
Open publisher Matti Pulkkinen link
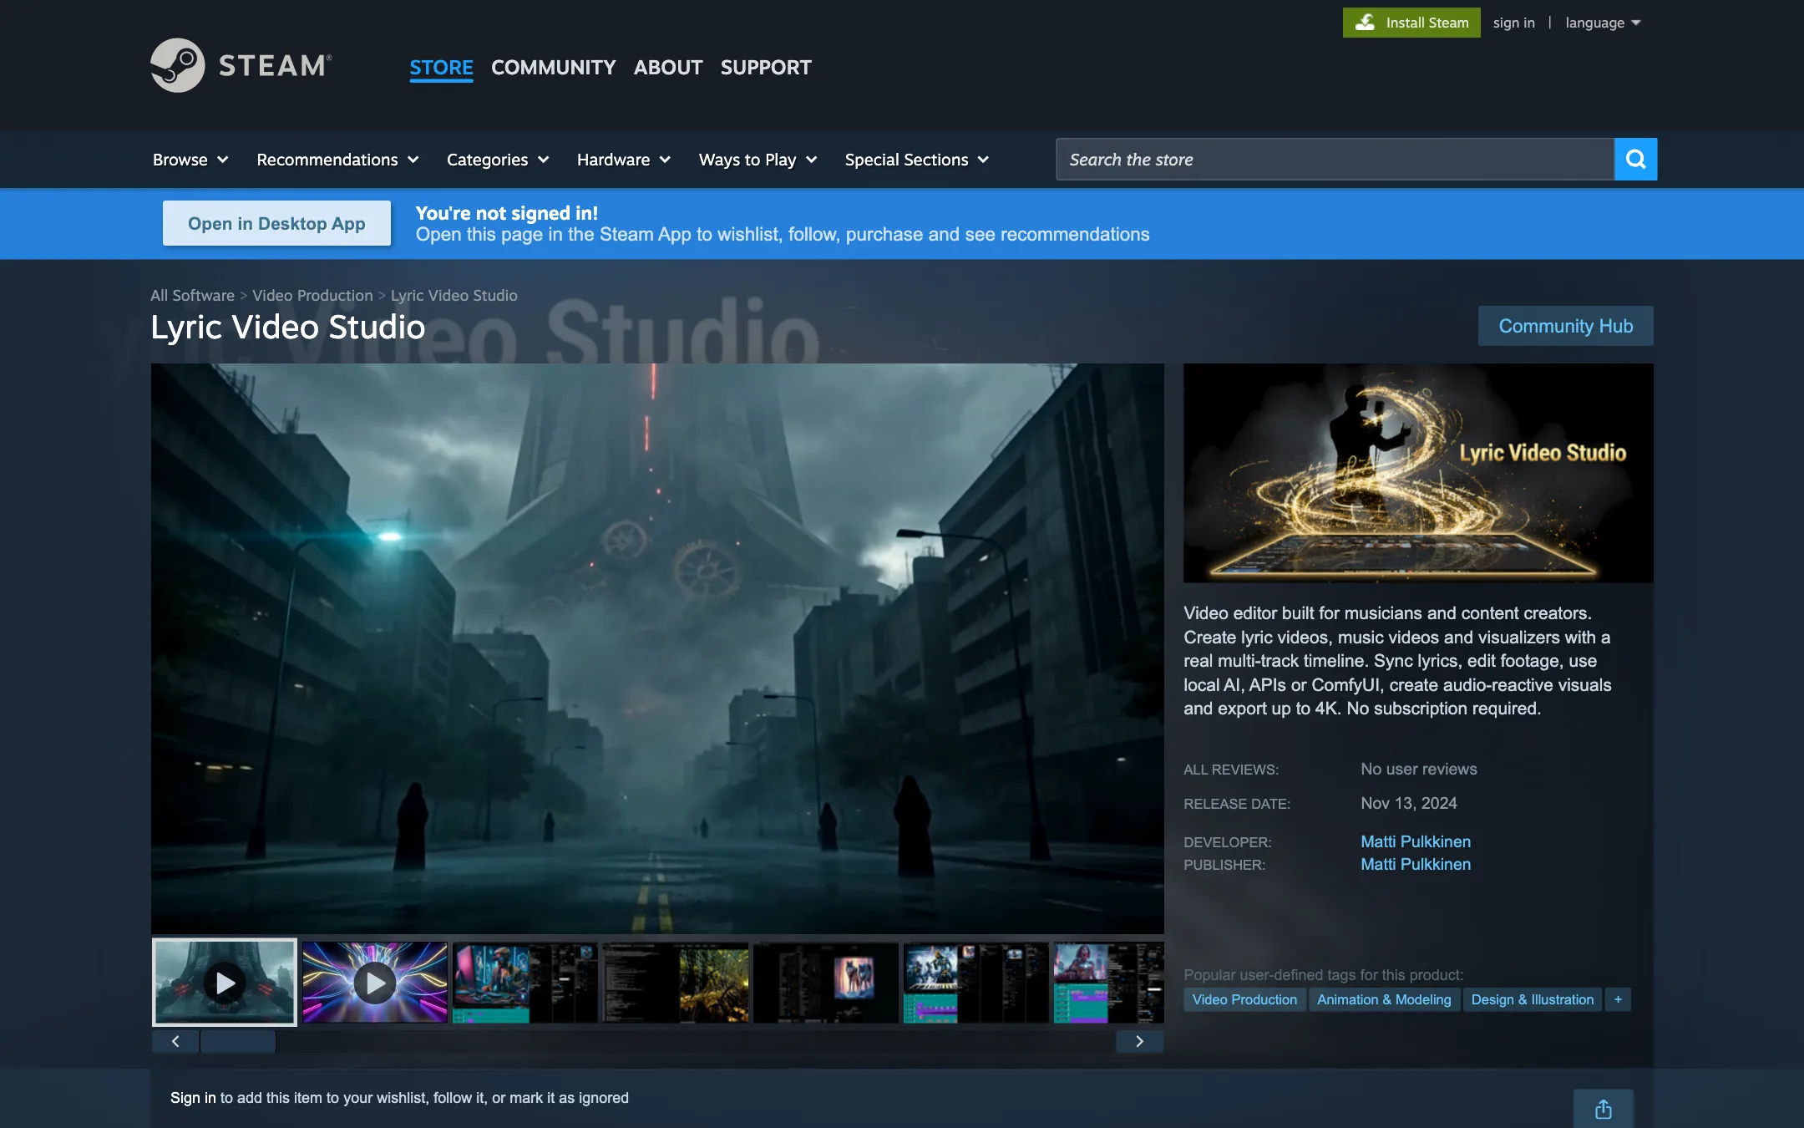click(x=1416, y=864)
